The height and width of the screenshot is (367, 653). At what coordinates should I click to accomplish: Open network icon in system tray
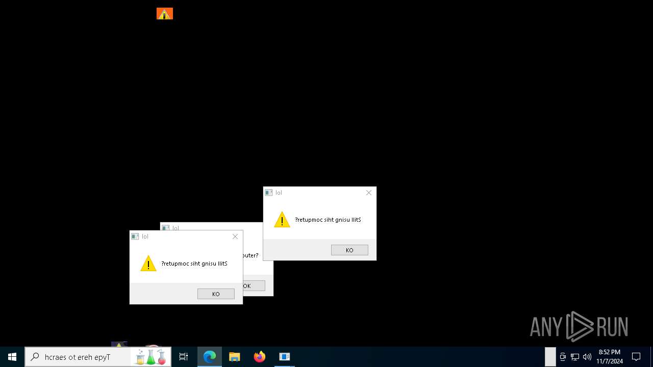(575, 357)
